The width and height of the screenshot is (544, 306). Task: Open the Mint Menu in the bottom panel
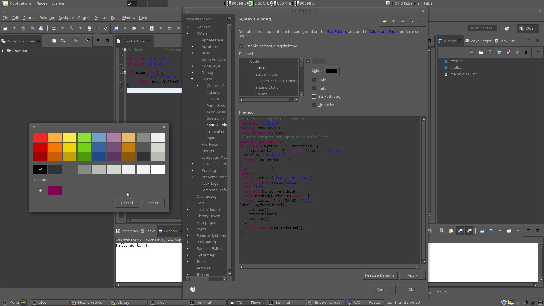pos(11,302)
